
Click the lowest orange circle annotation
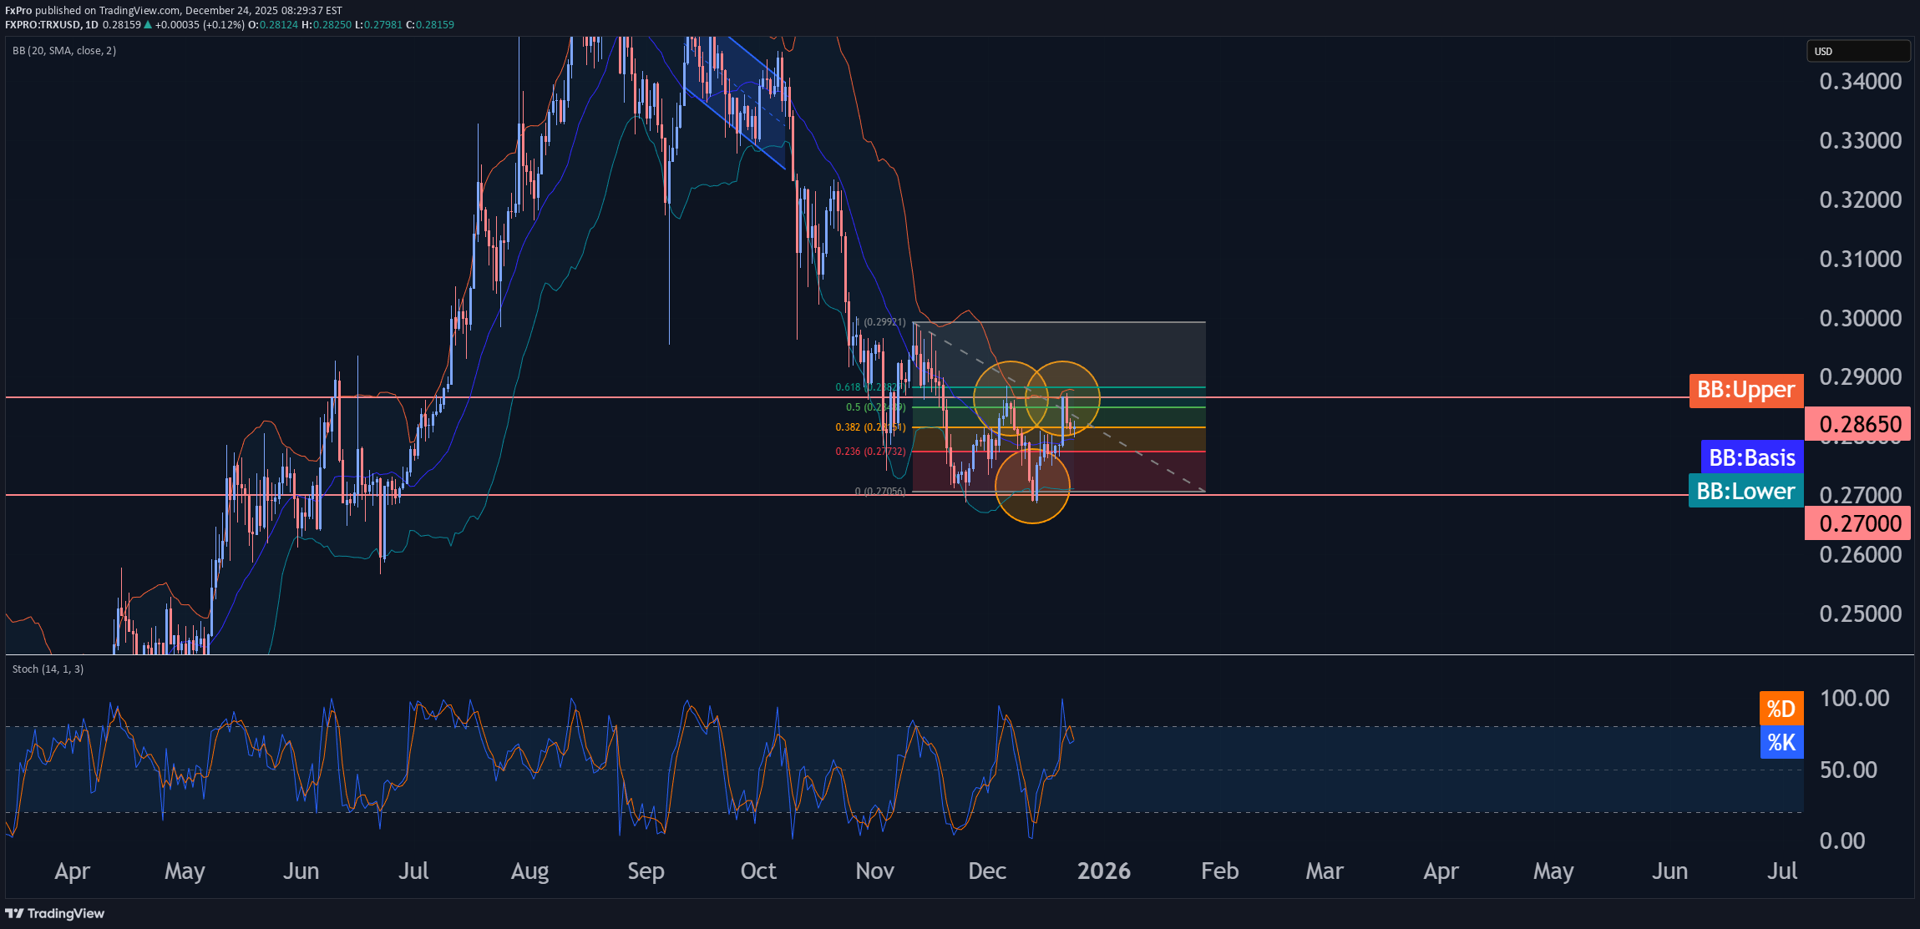(1032, 487)
